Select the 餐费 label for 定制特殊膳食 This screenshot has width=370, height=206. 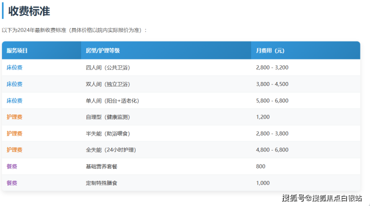pyautogui.click(x=12, y=183)
